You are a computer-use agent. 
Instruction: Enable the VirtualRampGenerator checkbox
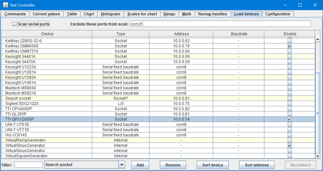290,140
